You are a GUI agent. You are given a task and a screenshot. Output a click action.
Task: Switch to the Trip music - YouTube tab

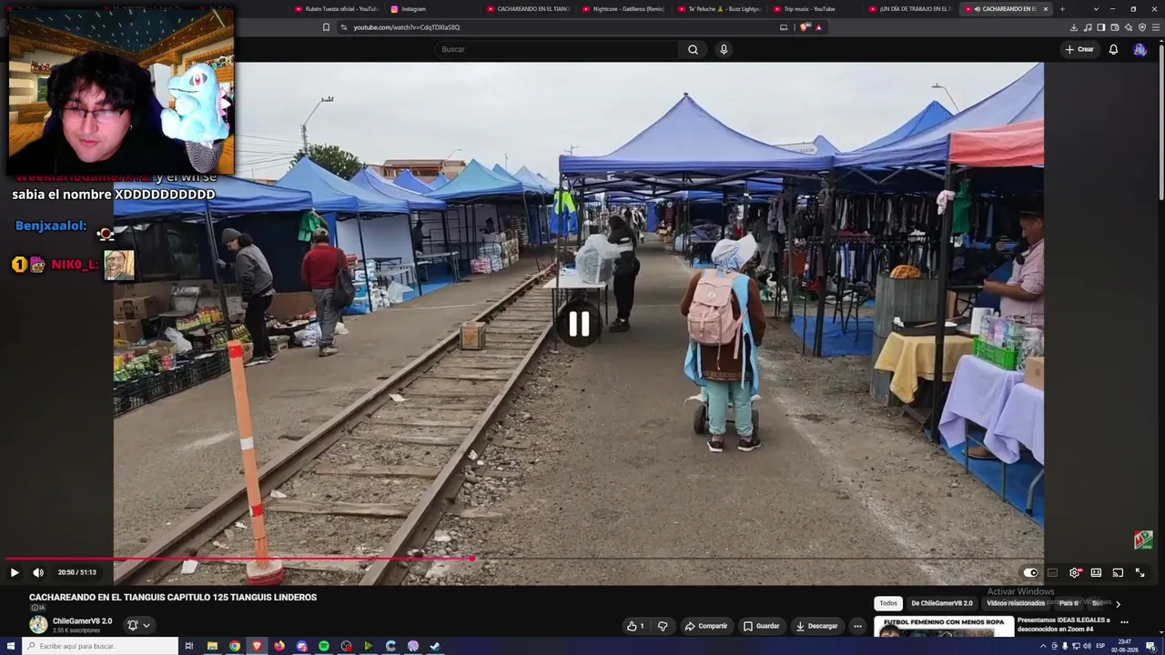815,9
